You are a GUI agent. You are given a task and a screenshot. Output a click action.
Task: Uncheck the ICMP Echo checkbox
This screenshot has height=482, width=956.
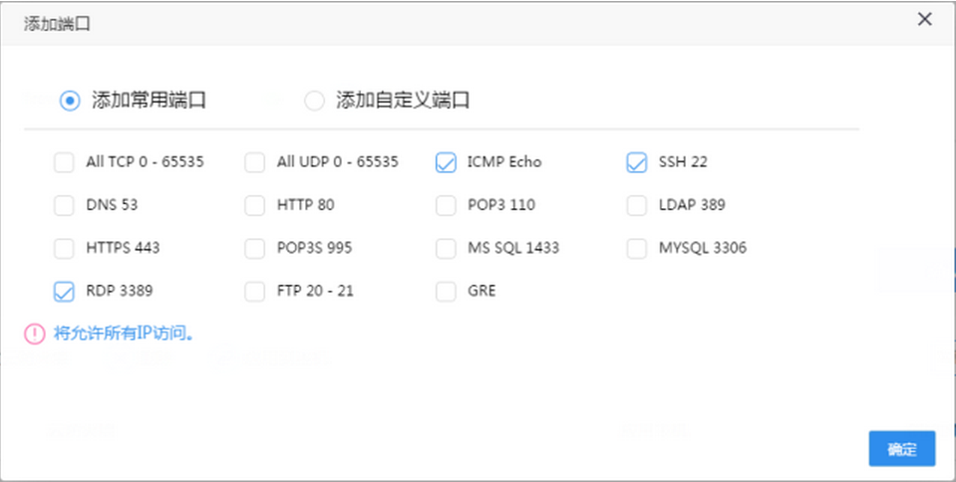[446, 162]
